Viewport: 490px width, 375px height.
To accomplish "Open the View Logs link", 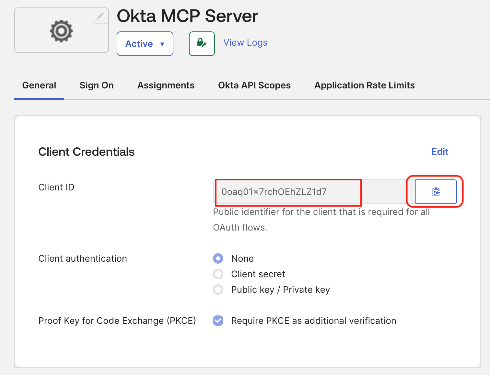I will (245, 43).
